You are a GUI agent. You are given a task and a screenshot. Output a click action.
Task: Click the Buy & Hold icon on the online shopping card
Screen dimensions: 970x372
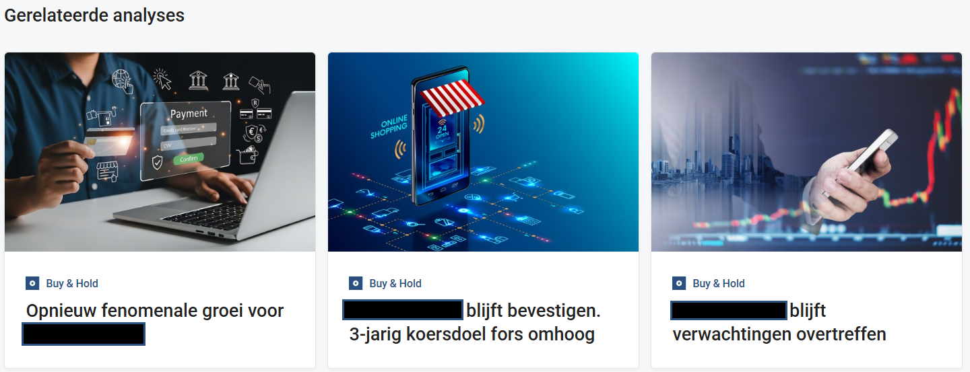point(356,283)
